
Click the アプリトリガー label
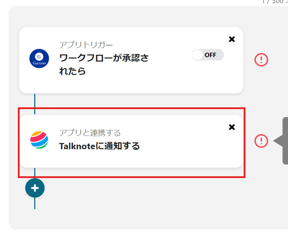pyautogui.click(x=86, y=45)
